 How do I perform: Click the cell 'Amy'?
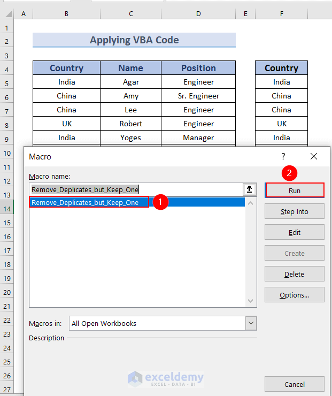click(x=130, y=96)
